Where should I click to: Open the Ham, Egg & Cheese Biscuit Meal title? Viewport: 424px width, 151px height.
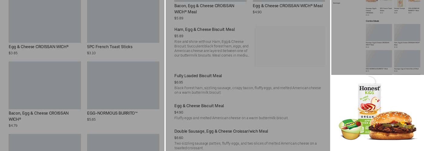point(204,30)
